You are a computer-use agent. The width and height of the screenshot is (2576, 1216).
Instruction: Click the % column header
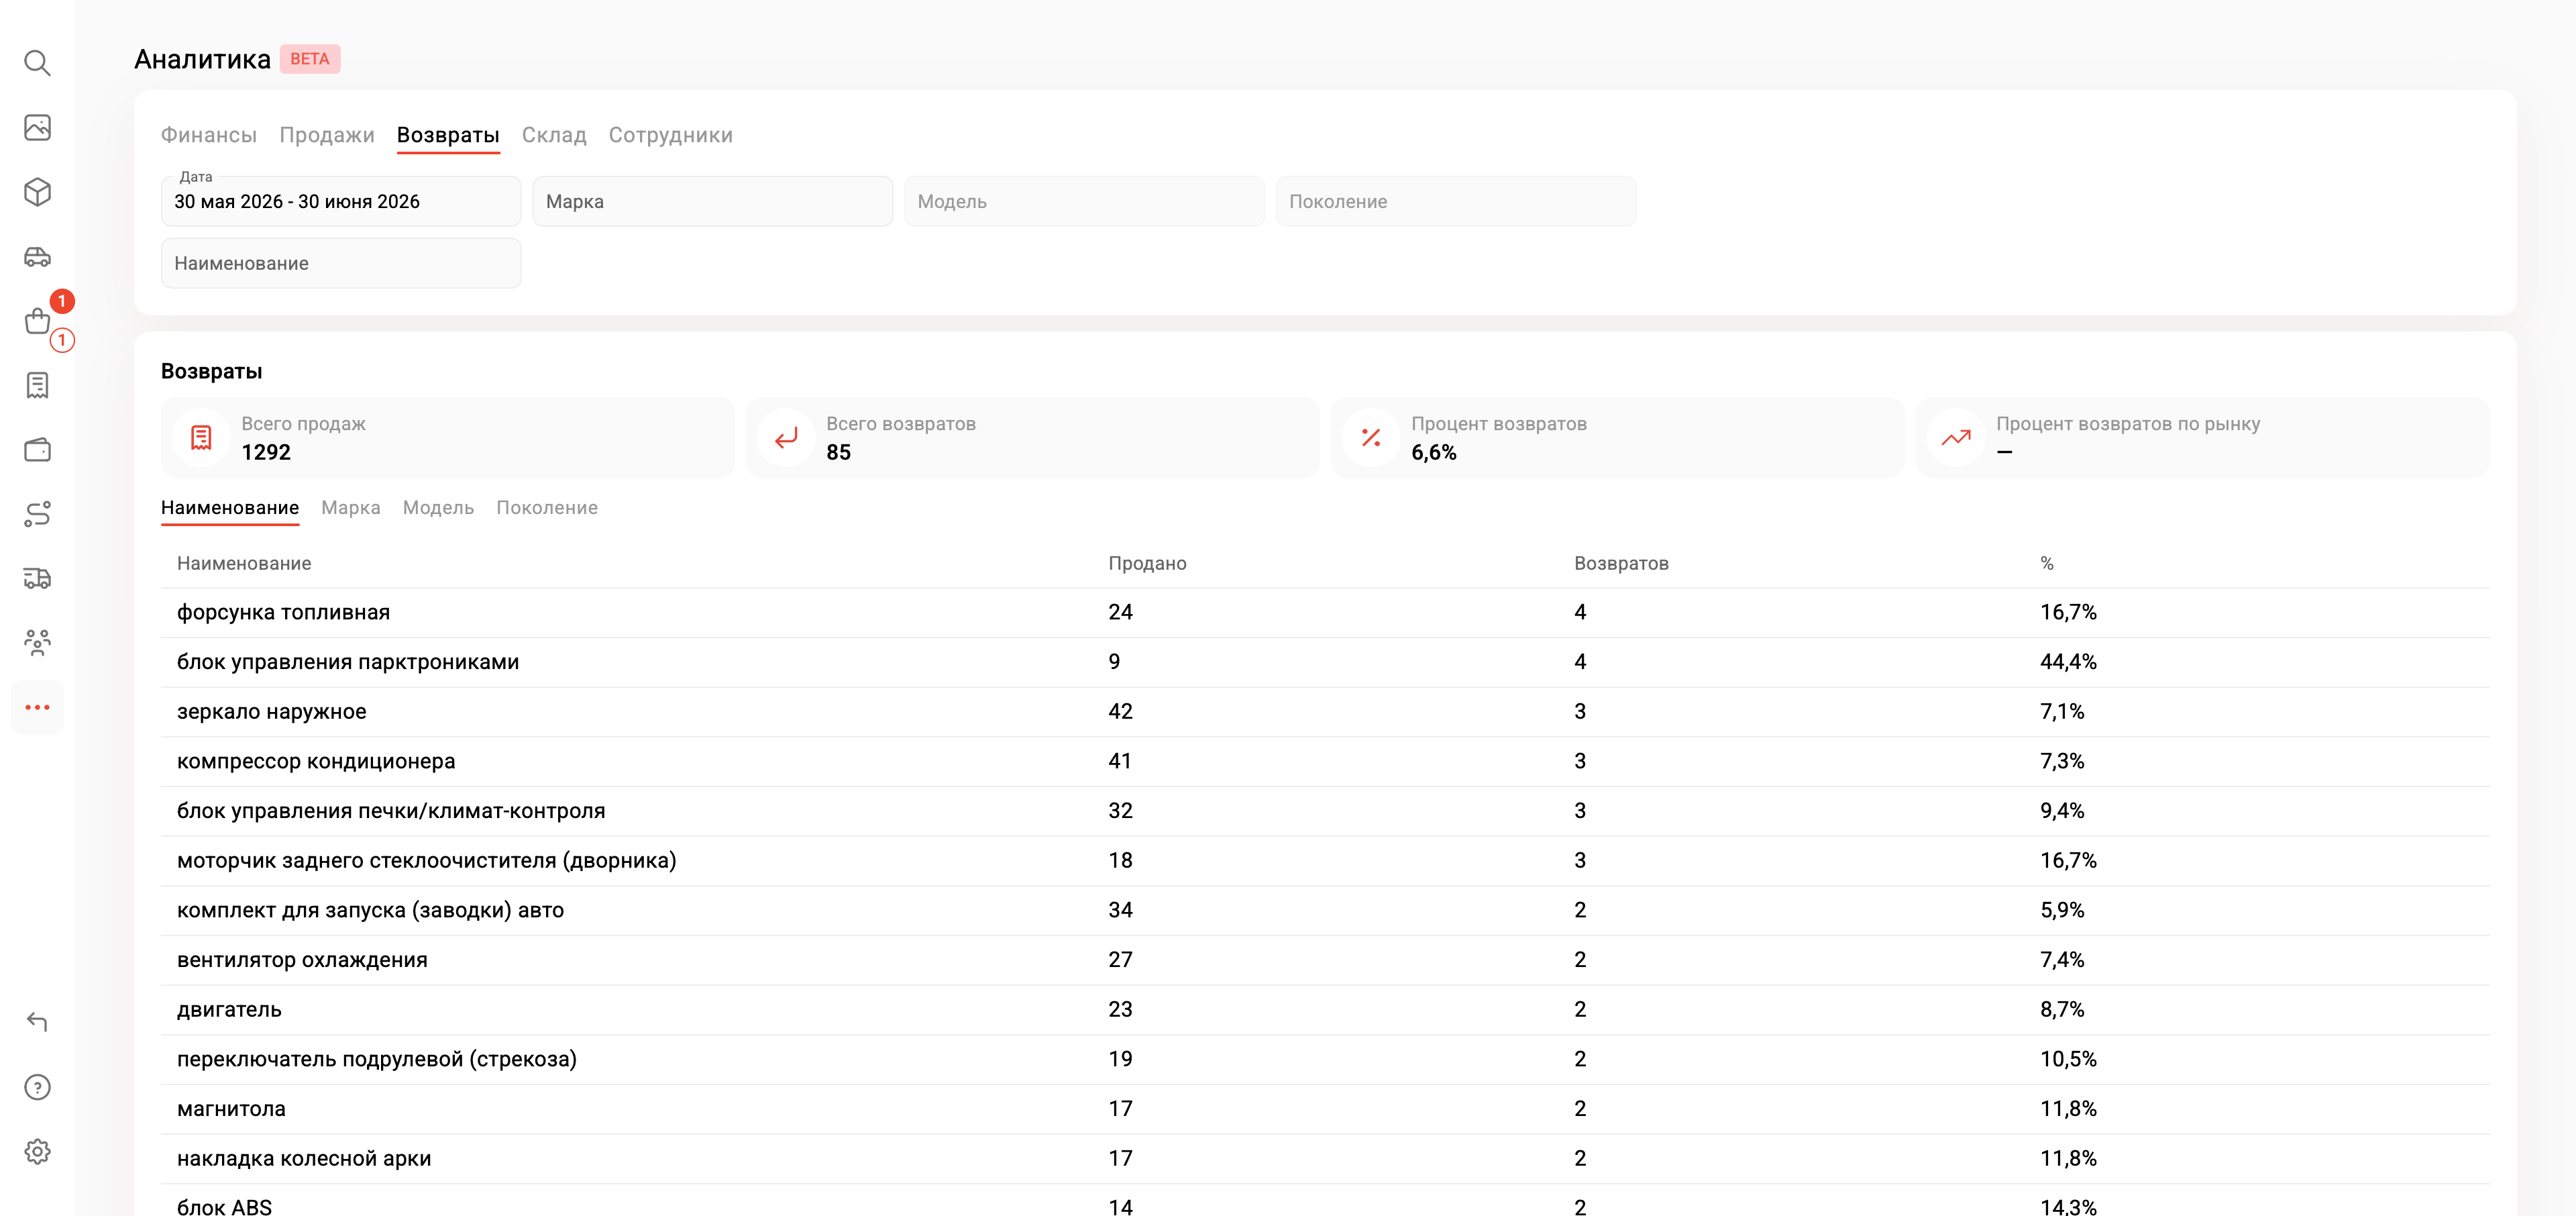pos(2047,563)
